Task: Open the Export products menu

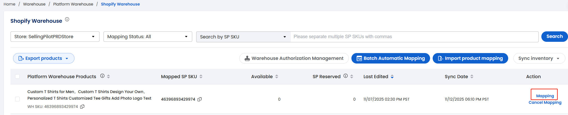Action: point(44,58)
